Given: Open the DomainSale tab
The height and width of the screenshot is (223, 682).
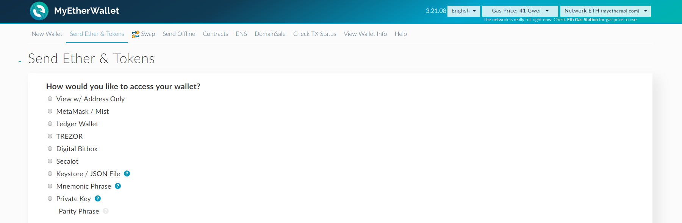Looking at the screenshot, I should click(x=270, y=34).
